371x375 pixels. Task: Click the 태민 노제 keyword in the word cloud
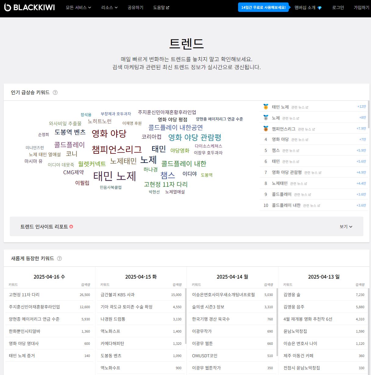point(114,176)
